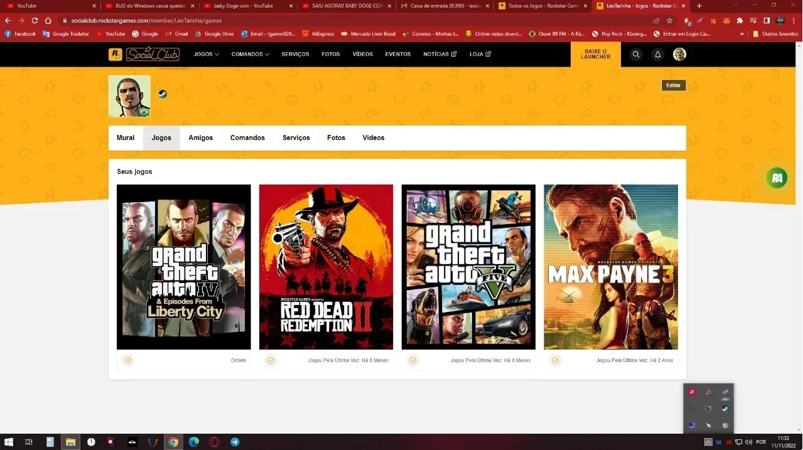Open EVENTOS in the top navigation
The height and width of the screenshot is (450, 803).
[398, 55]
